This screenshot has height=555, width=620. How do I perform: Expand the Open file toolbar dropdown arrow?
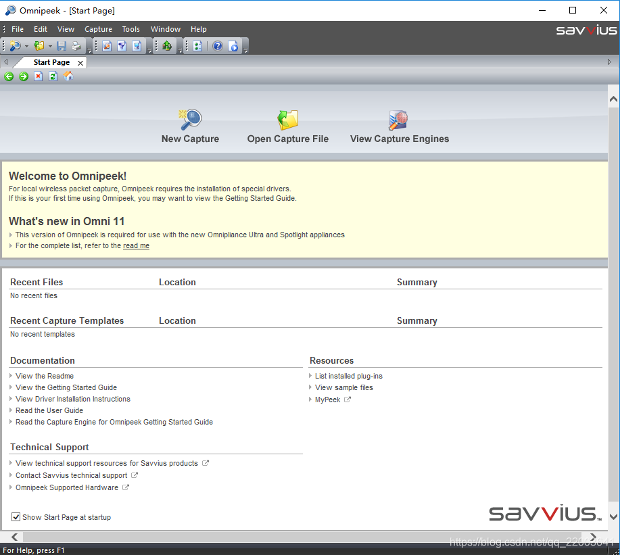pos(50,46)
